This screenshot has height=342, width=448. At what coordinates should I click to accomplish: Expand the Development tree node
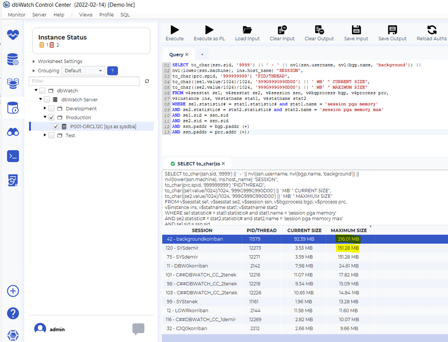coord(45,108)
